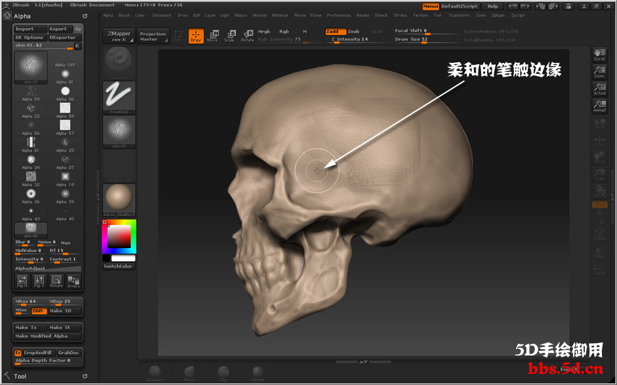Select the Alpha 01 thumbnail
Image resolution: width=617 pixels, height=385 pixels.
coord(65,76)
